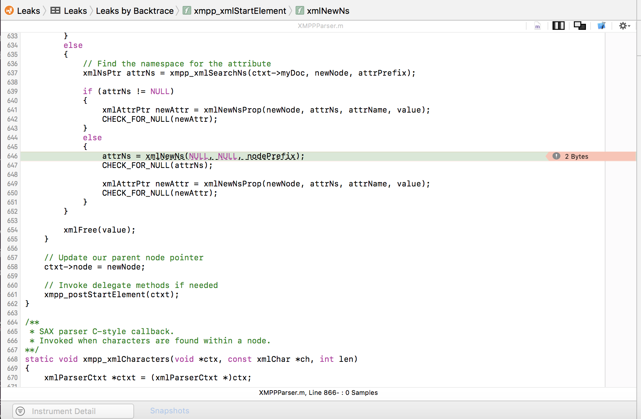Click the xmpp_xmlSearchNs call on line 637

pos(292,73)
